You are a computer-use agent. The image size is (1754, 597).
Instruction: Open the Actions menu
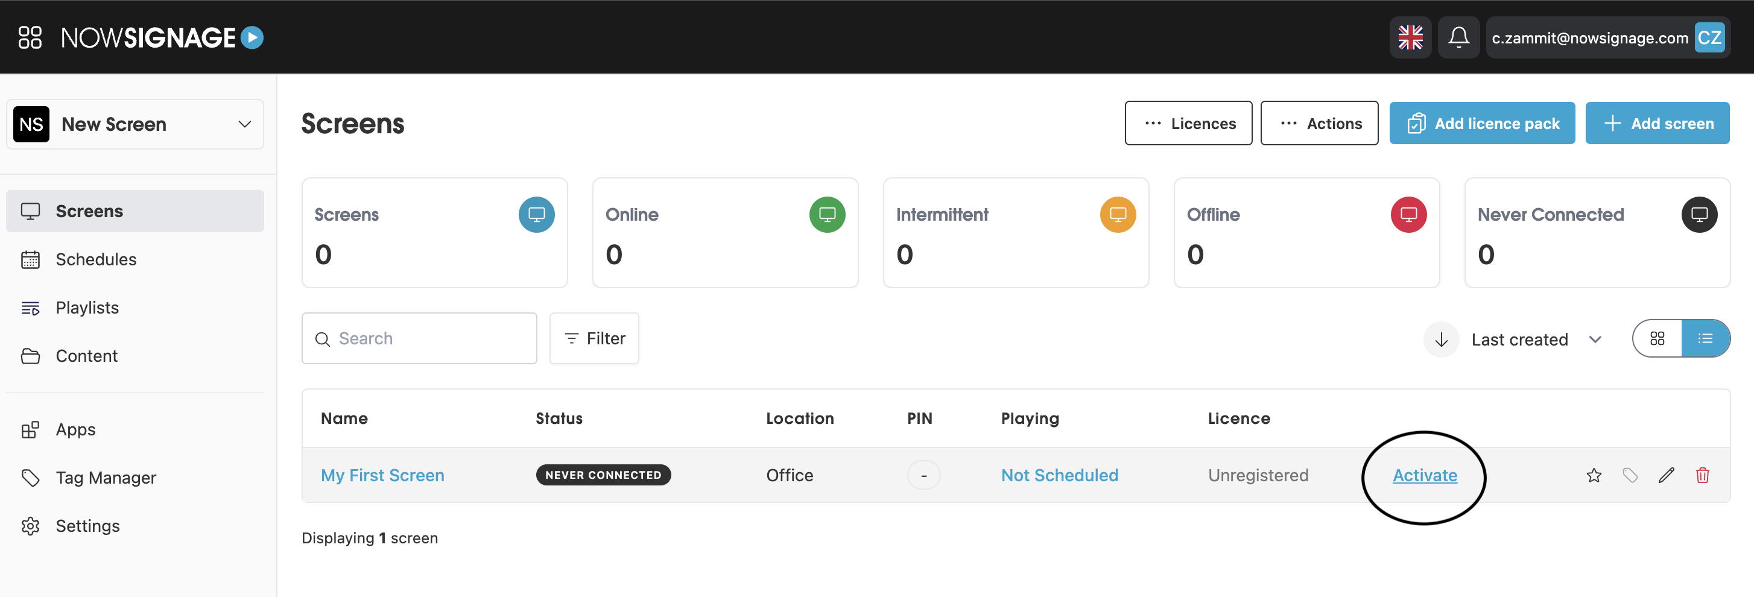click(x=1319, y=123)
